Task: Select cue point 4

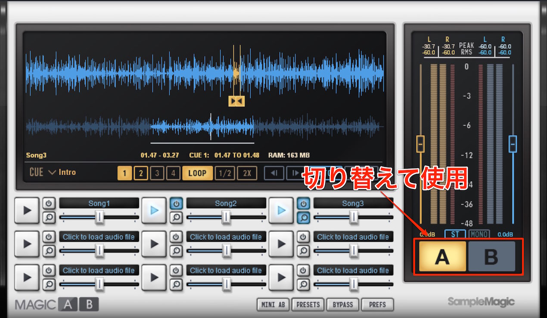Action: pyautogui.click(x=174, y=173)
